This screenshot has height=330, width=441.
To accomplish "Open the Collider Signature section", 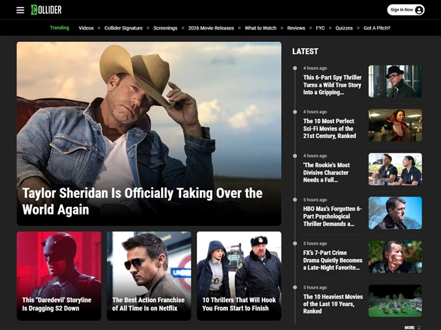I will click(123, 28).
